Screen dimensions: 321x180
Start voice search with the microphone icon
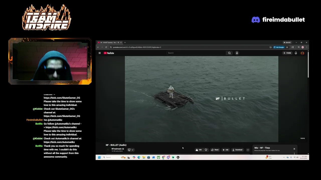coord(237,53)
